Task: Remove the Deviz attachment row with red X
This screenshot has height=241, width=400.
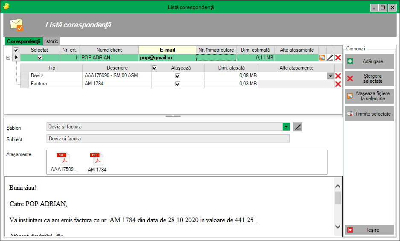Action: 338,76
